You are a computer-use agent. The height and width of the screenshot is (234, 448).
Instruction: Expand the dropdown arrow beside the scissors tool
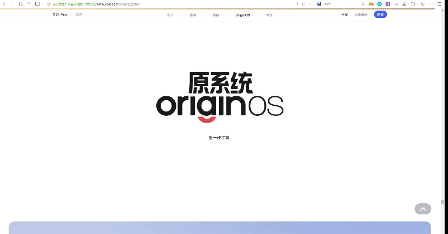pos(408,4)
